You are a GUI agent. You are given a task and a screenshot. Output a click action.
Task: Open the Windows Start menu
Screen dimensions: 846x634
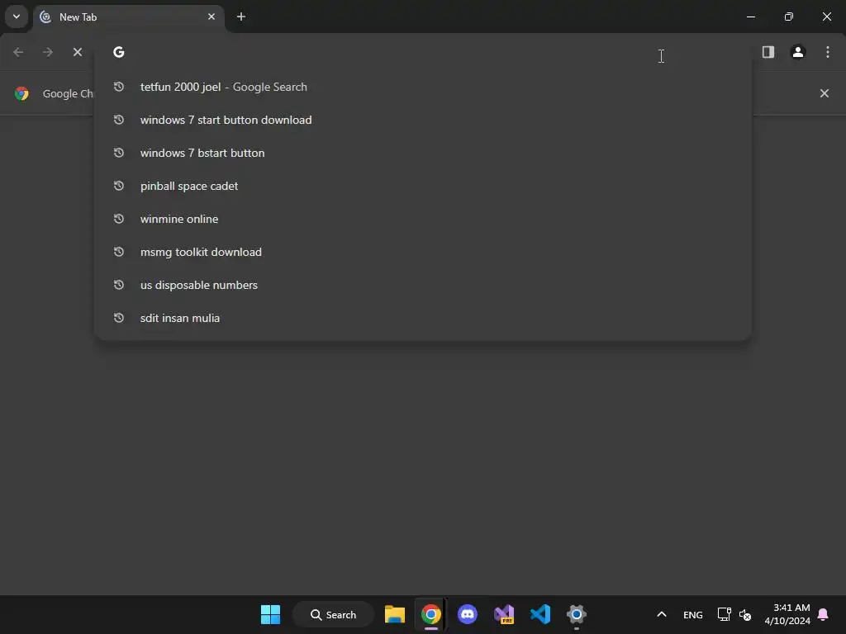pyautogui.click(x=270, y=614)
